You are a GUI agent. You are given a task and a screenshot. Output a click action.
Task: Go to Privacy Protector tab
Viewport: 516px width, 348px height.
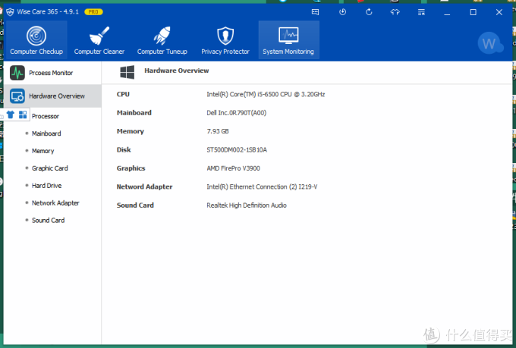[x=225, y=39]
